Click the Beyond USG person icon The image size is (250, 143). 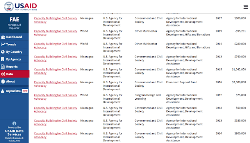[3, 91]
